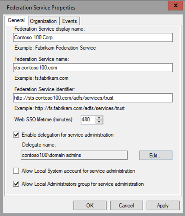Image resolution: width=185 pixels, height=216 pixels.
Task: Decrease Web SSO lifetime with down arrow
Action: point(99,122)
